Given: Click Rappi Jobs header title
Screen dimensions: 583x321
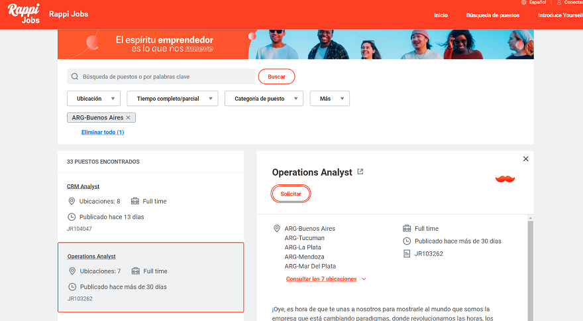Looking at the screenshot, I should (x=69, y=14).
